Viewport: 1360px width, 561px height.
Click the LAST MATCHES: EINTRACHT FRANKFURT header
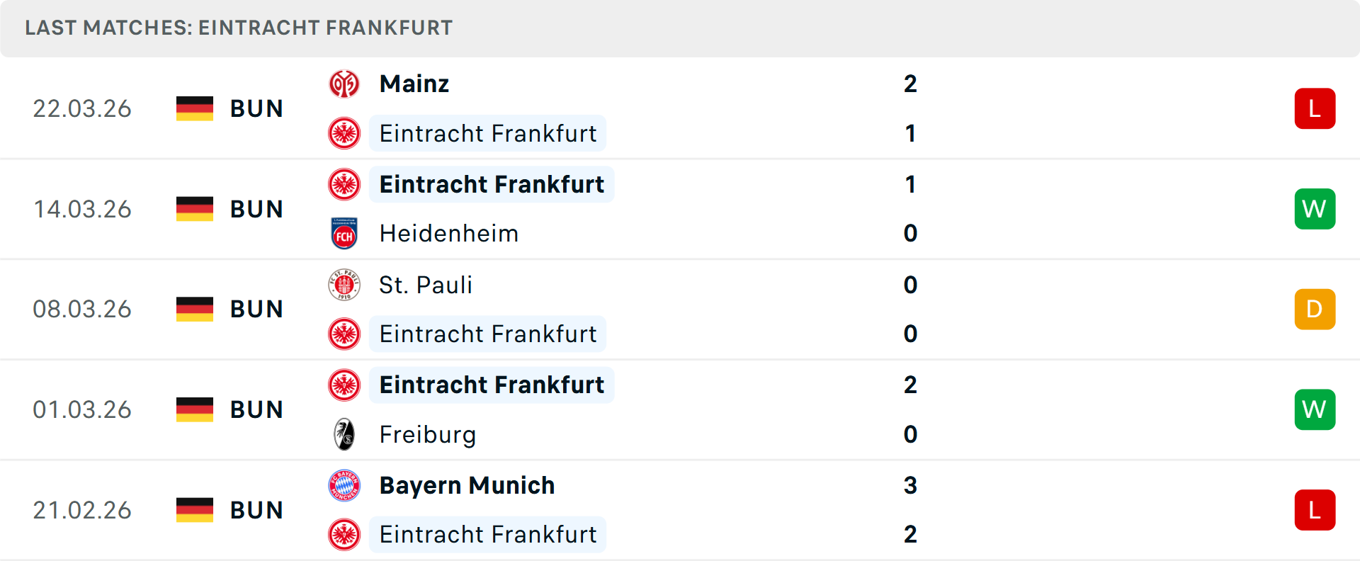coord(238,28)
